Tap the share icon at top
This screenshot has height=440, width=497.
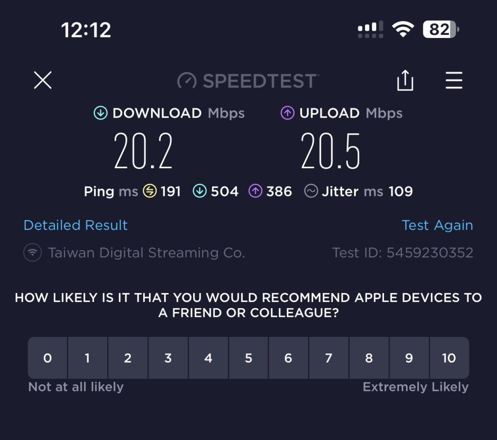coord(405,80)
